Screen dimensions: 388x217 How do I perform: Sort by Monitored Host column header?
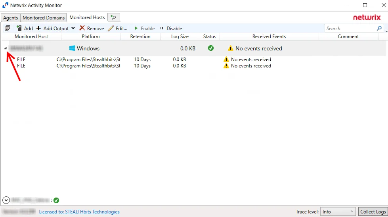click(x=31, y=36)
